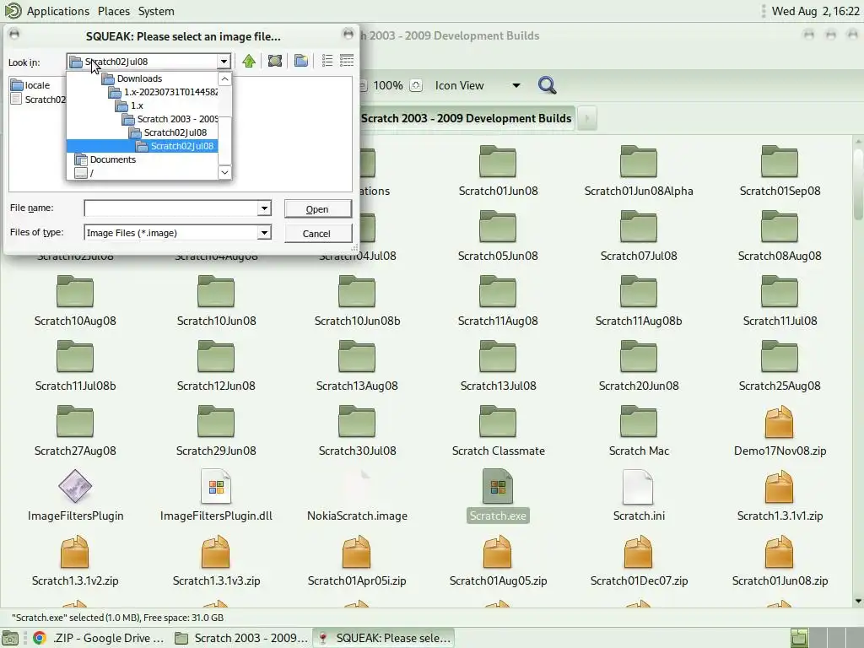Click zoom in button beside 100%
The width and height of the screenshot is (864, 648).
click(416, 85)
